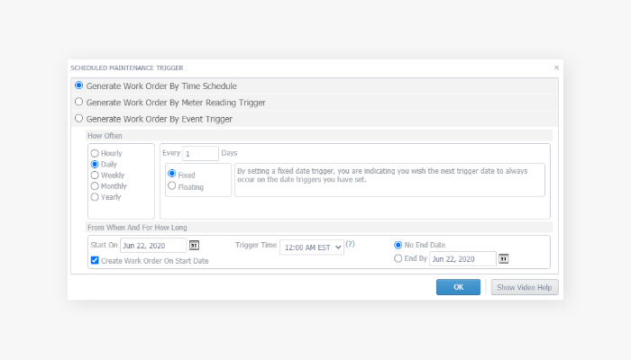Viewport: 631px width, 360px height.
Task: Select the Floating trigger type
Action: (172, 185)
